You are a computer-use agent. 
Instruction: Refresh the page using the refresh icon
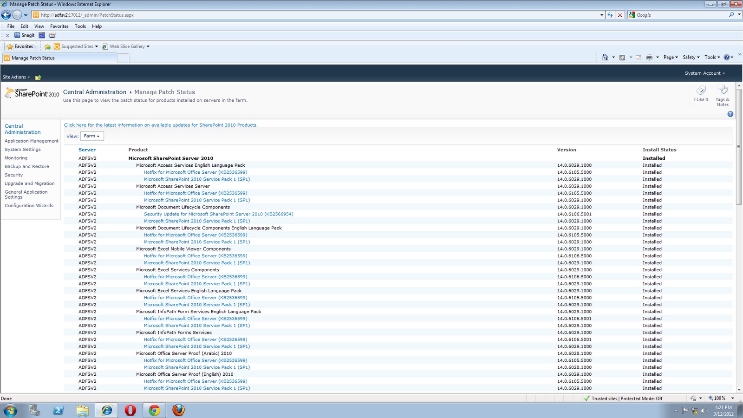[x=611, y=14]
